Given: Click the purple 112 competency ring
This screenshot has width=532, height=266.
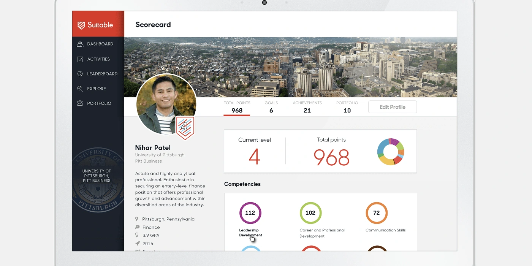Looking at the screenshot, I should point(250,213).
